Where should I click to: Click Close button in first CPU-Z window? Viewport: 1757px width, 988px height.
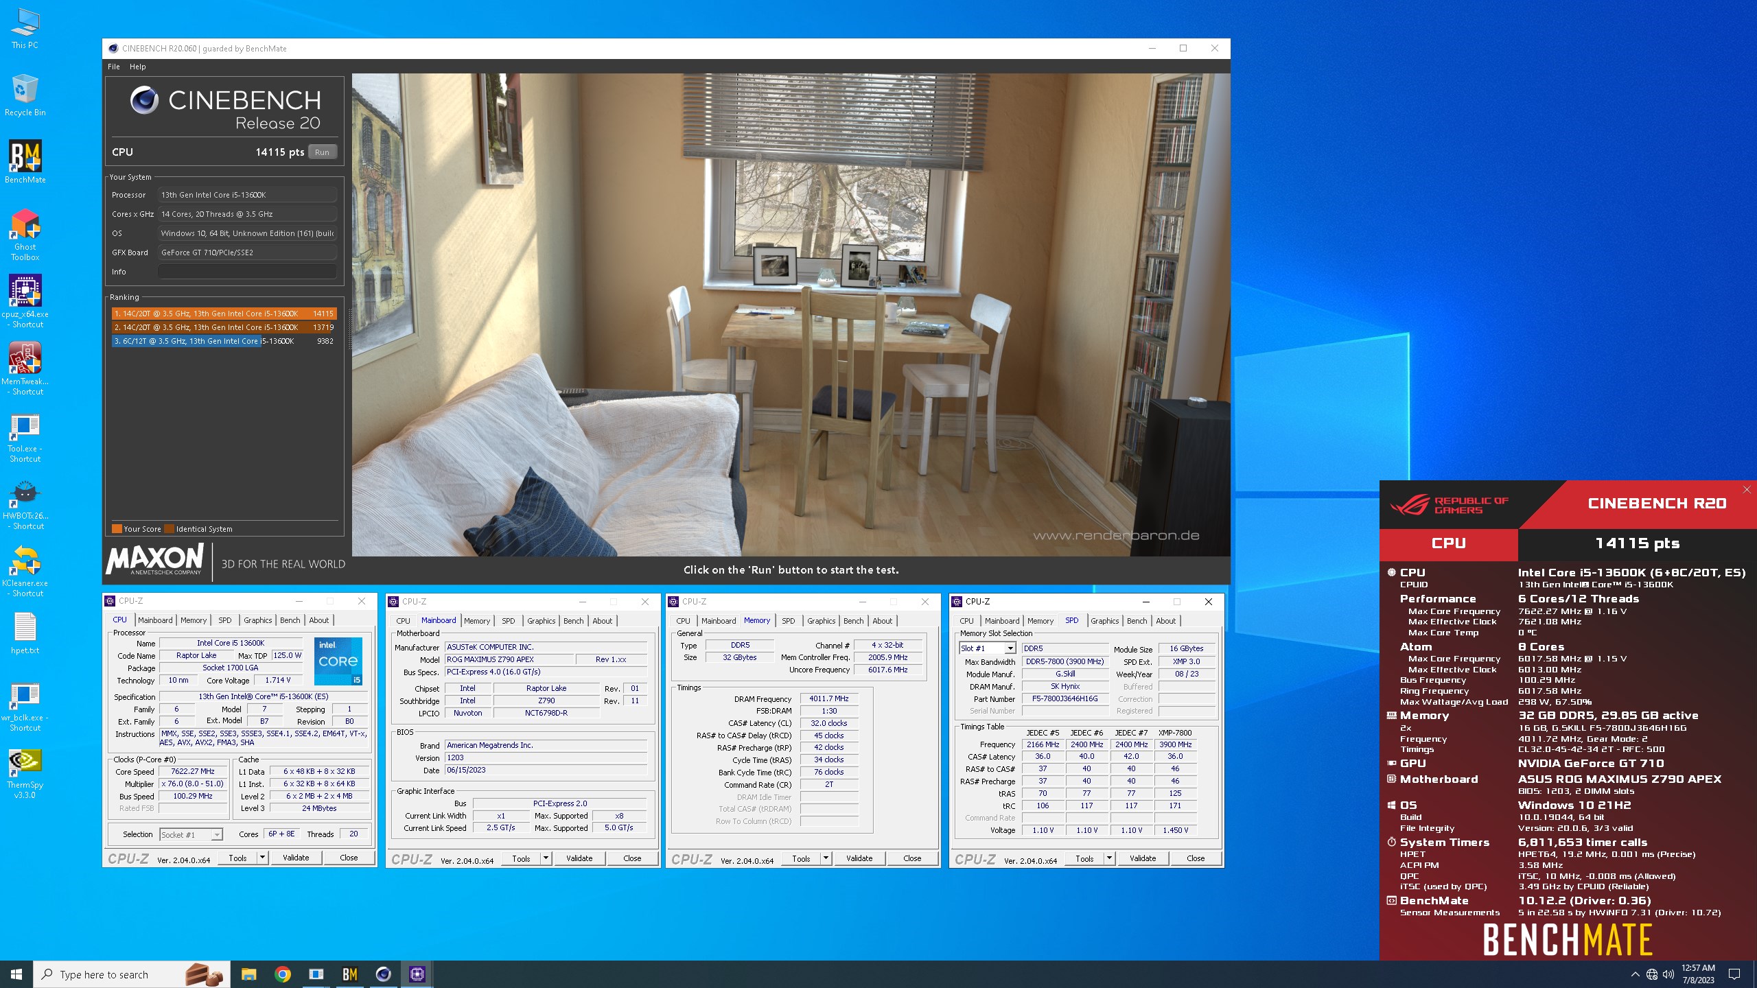[349, 858]
